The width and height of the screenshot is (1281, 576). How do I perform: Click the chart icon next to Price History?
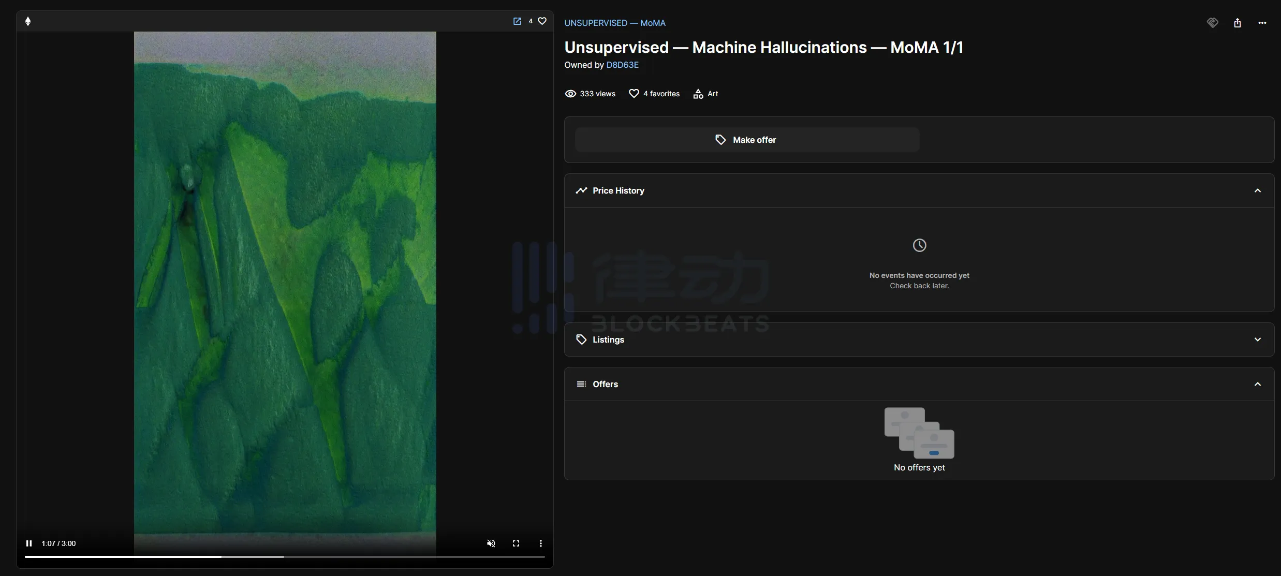581,190
